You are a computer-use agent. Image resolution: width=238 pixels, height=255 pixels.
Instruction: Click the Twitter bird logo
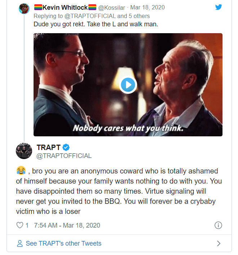pos(219,7)
